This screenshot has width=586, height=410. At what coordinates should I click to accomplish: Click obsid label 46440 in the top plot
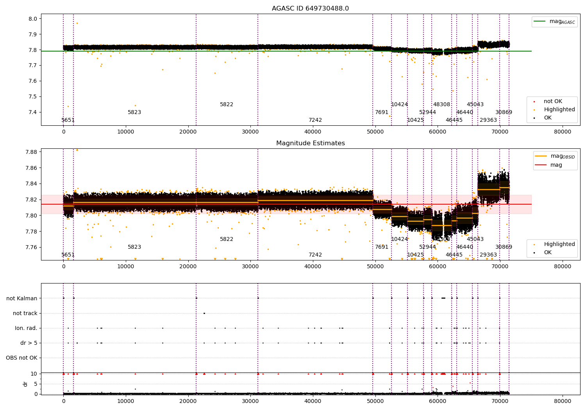point(465,112)
